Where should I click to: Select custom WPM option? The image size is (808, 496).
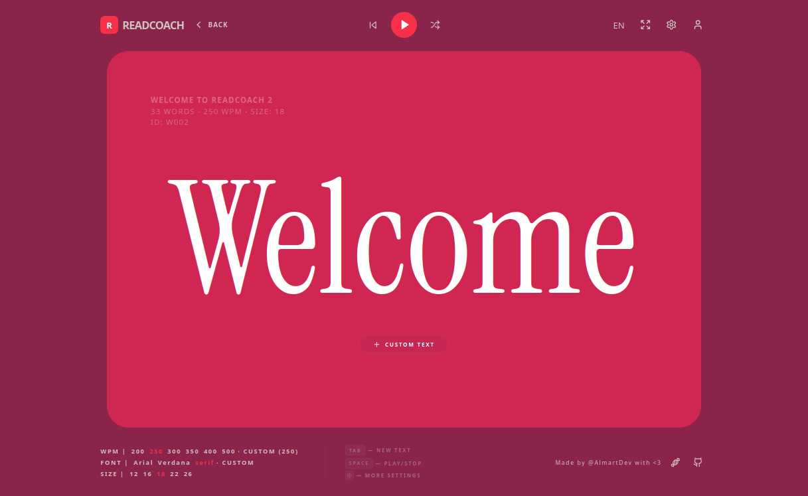270,452
